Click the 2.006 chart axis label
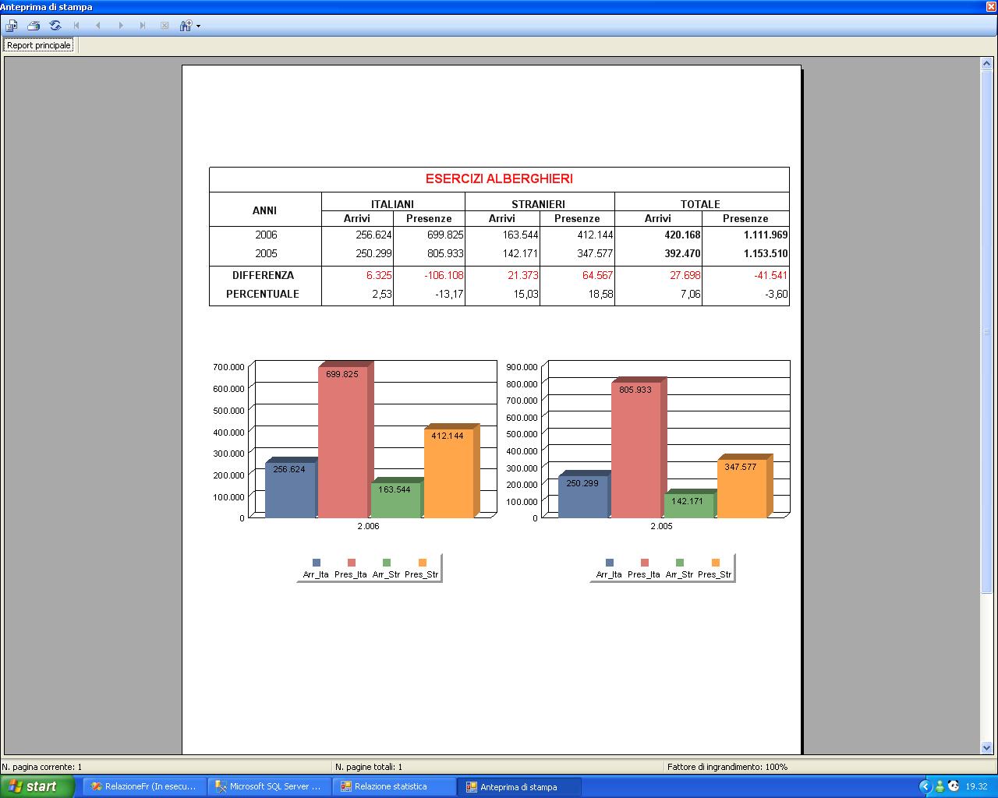The image size is (998, 798). (368, 527)
